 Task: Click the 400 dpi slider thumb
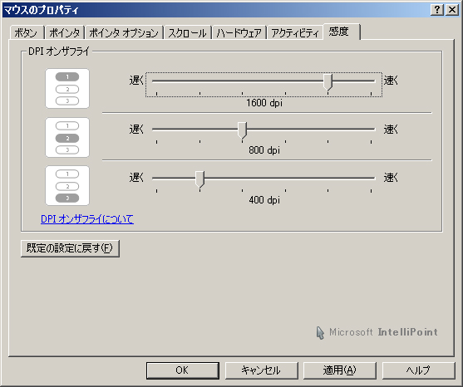199,179
